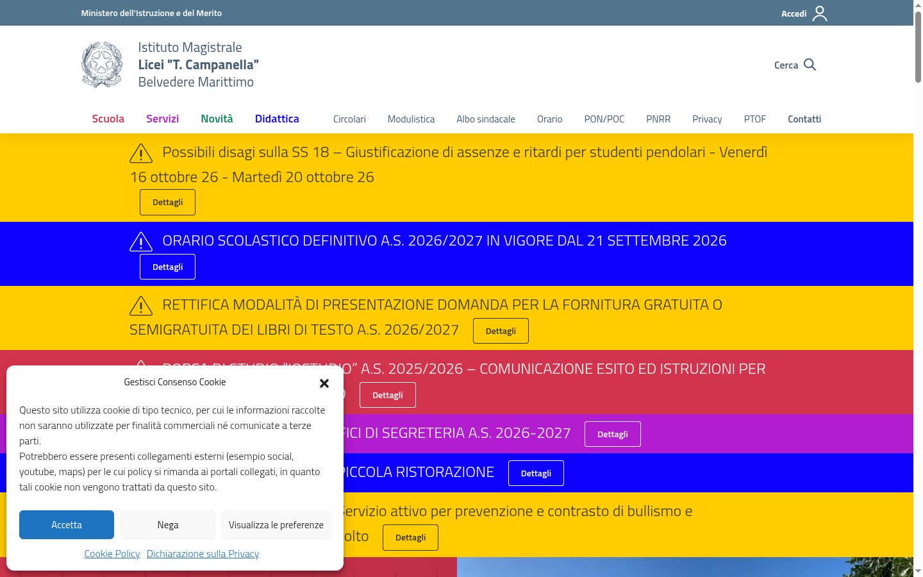The image size is (923, 577).
Task: Open the PTOF link
Action: pos(754,119)
